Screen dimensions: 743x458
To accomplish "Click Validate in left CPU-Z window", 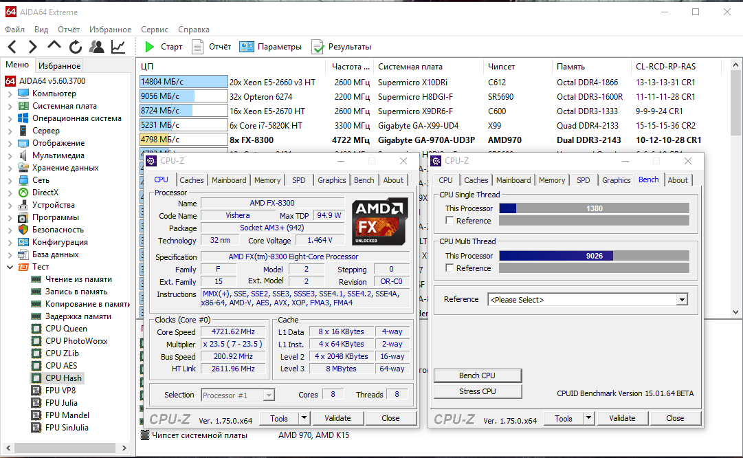I will click(x=337, y=418).
